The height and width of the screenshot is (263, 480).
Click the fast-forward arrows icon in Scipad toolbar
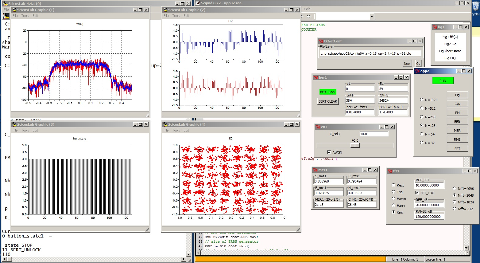pos(309,17)
